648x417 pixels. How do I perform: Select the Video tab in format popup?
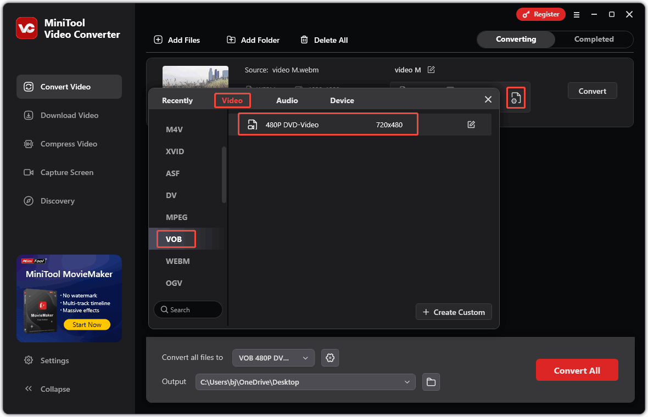pyautogui.click(x=232, y=100)
